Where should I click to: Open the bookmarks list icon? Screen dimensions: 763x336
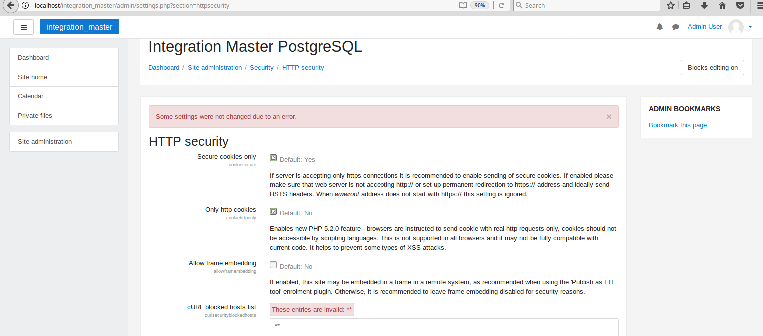click(686, 5)
